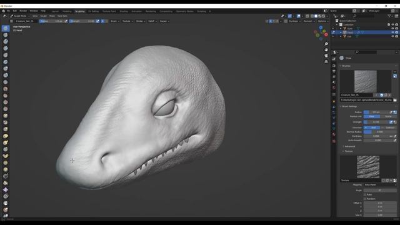Toggle the camera view icon
Viewport: 400px width, 225px height.
(x=326, y=56)
